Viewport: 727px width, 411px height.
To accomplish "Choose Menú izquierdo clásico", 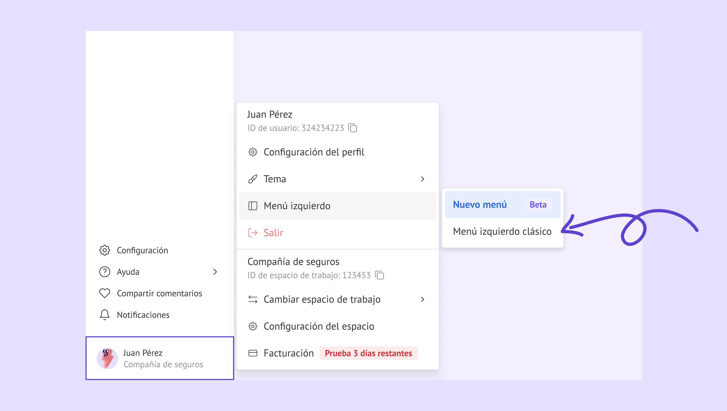I will 502,231.
